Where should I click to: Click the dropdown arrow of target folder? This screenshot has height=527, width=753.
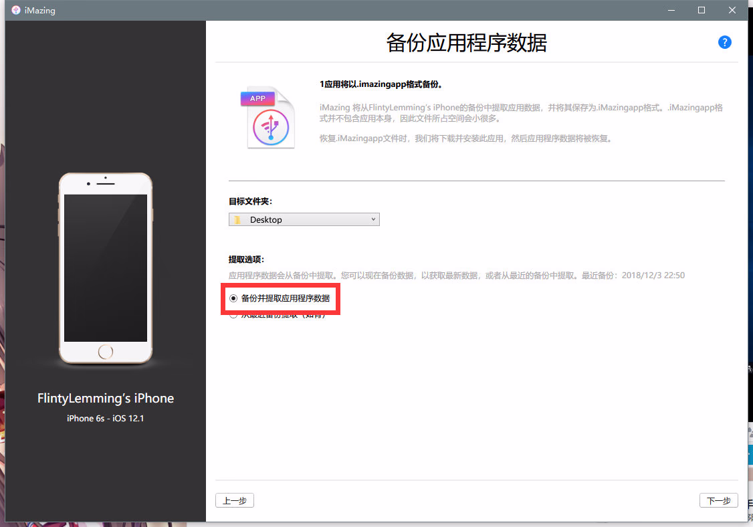click(x=373, y=219)
